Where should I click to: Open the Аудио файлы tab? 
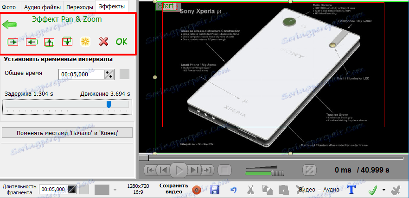(42, 7)
